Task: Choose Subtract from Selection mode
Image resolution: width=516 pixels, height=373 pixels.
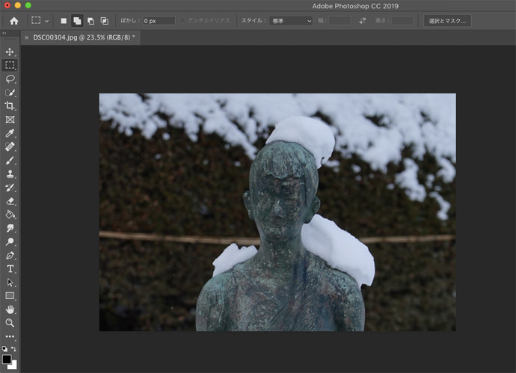Action: pos(90,21)
